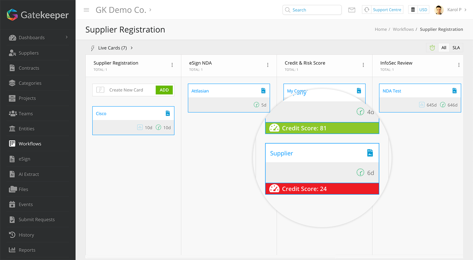Click the SLA stopwatch timer icon
Screen dimensions: 473x260
coord(432,48)
